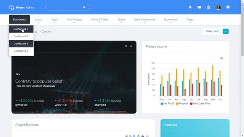The height and width of the screenshot is (137, 244).
Task: Click the search magnifier icon
Action: coord(84,7)
